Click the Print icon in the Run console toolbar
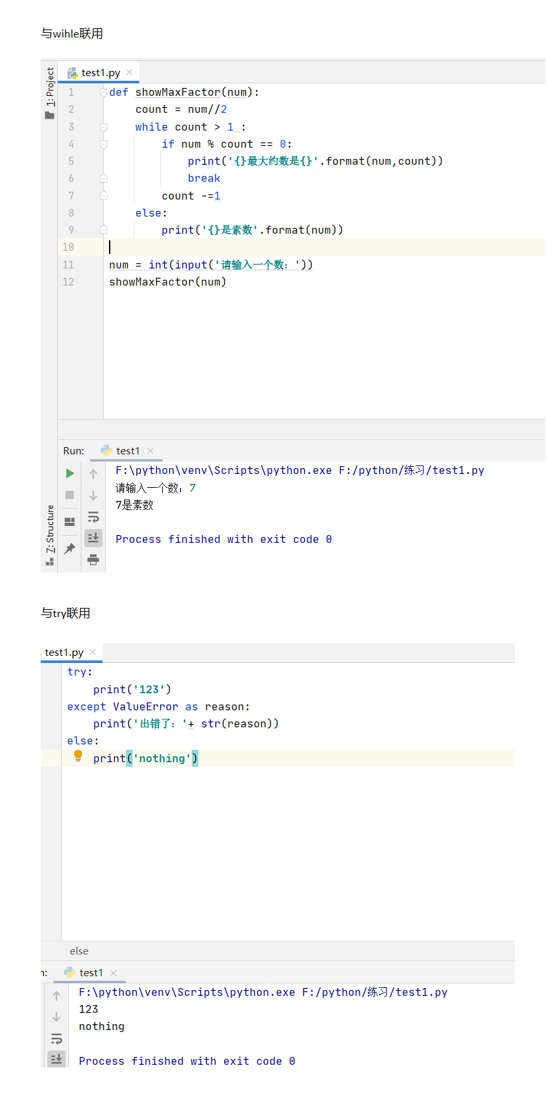Image resolution: width=547 pixels, height=1095 pixels. (x=93, y=560)
